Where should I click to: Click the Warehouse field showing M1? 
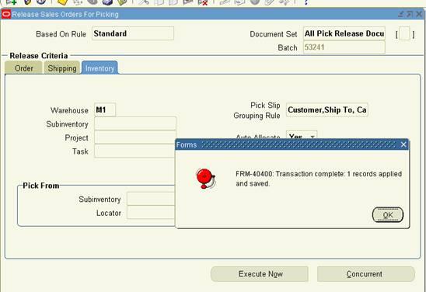105,110
